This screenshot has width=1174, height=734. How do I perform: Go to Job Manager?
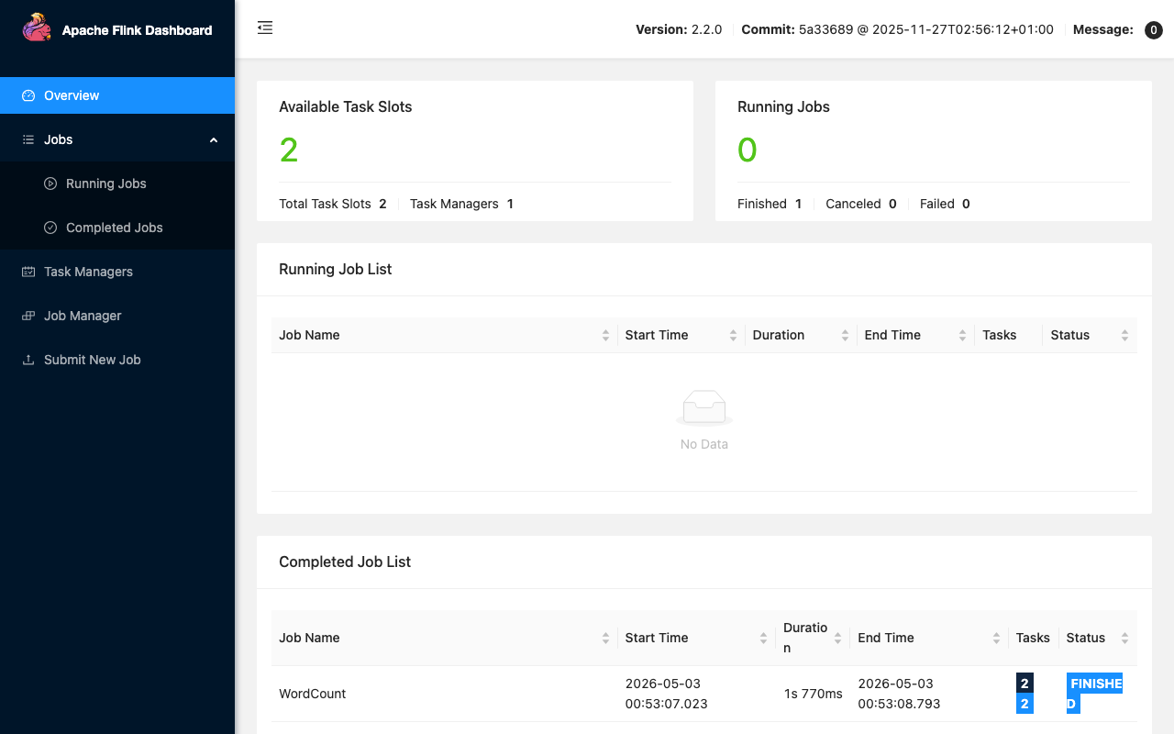[x=117, y=316]
